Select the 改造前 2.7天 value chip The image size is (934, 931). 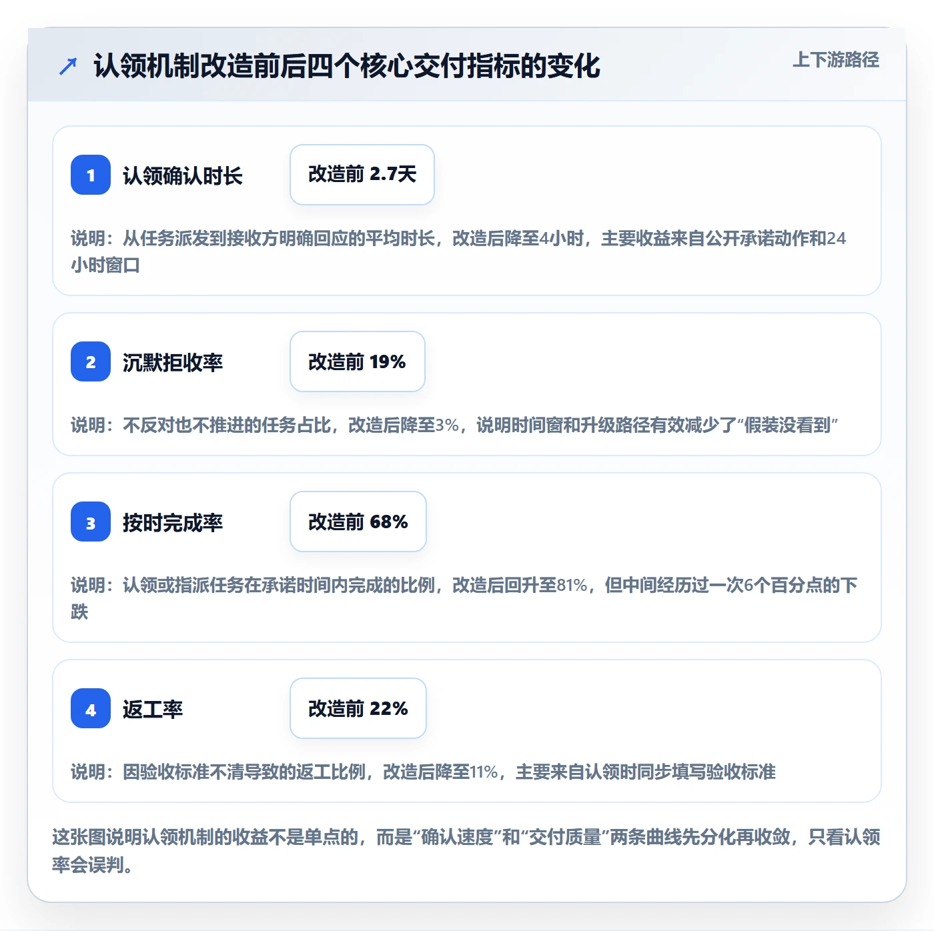tap(362, 175)
